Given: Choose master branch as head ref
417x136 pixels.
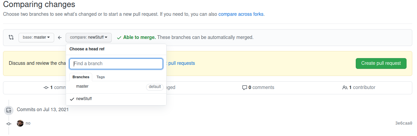Looking at the screenshot, I should click(82, 87).
